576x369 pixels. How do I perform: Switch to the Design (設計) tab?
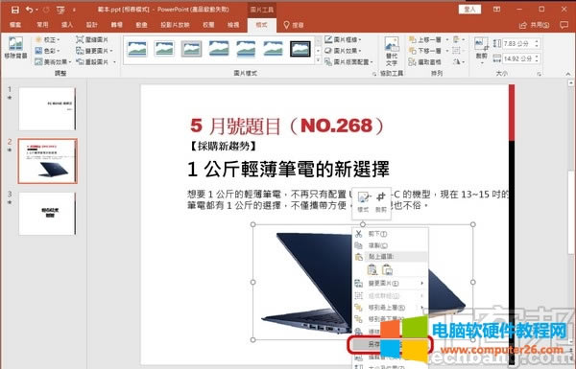(92, 25)
